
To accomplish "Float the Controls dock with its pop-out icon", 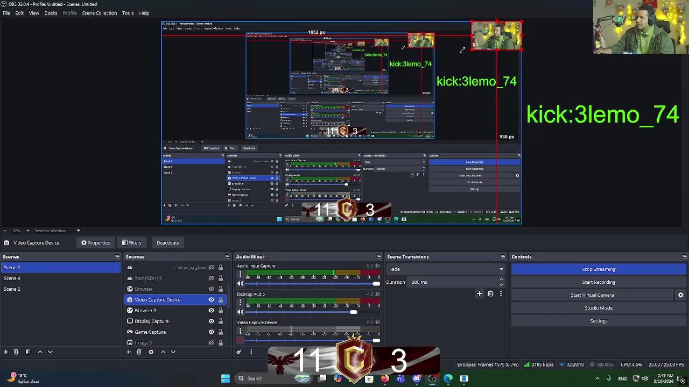I will [684, 257].
